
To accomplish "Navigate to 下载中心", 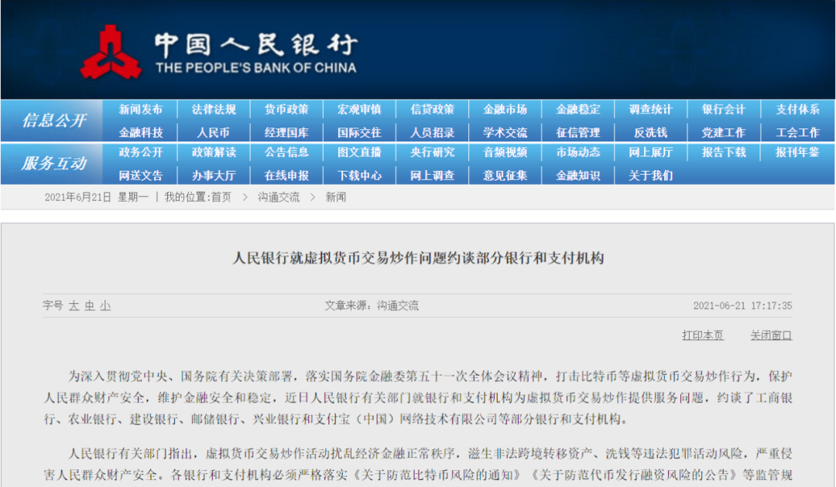I will (x=361, y=175).
